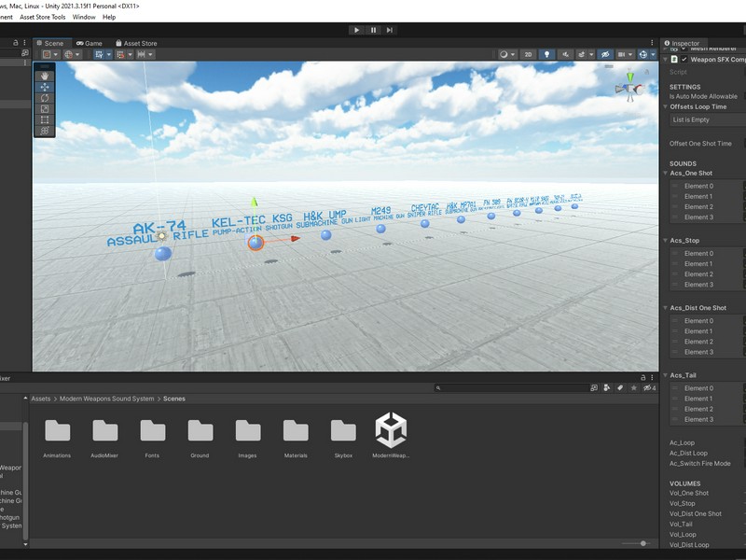Viewport: 746px width, 560px height.
Task: Click the Weapon SFX script component icon
Action: tap(674, 59)
